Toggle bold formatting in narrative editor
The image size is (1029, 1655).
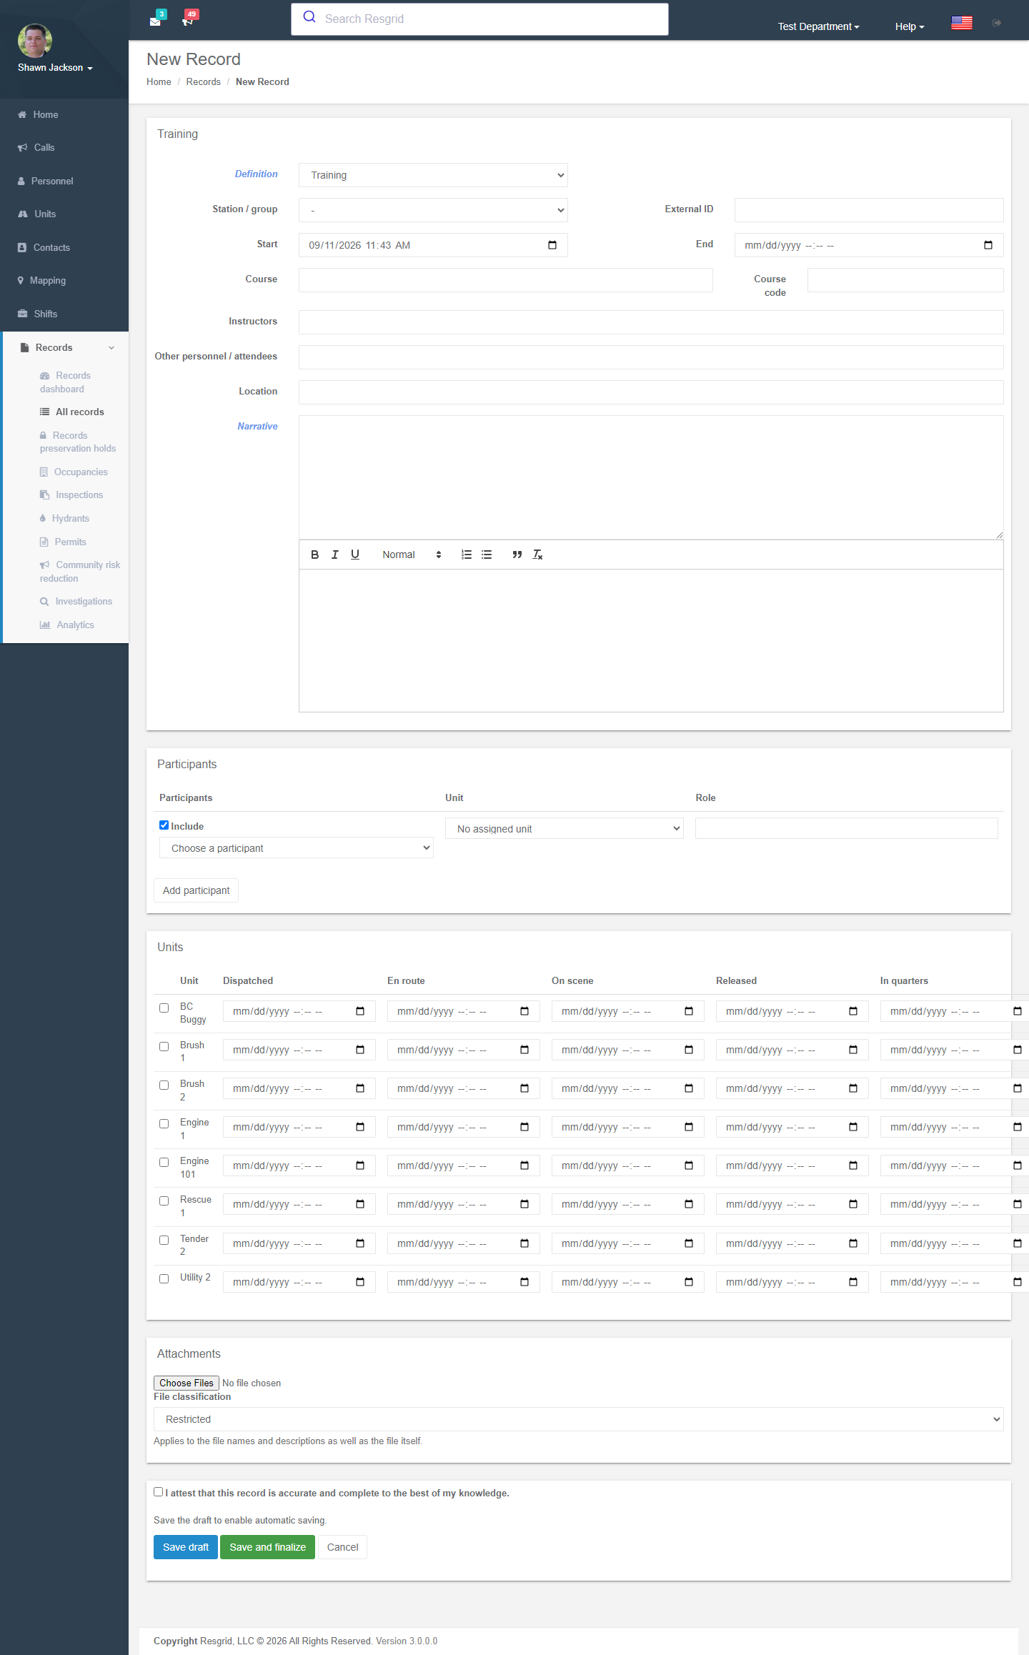[314, 555]
